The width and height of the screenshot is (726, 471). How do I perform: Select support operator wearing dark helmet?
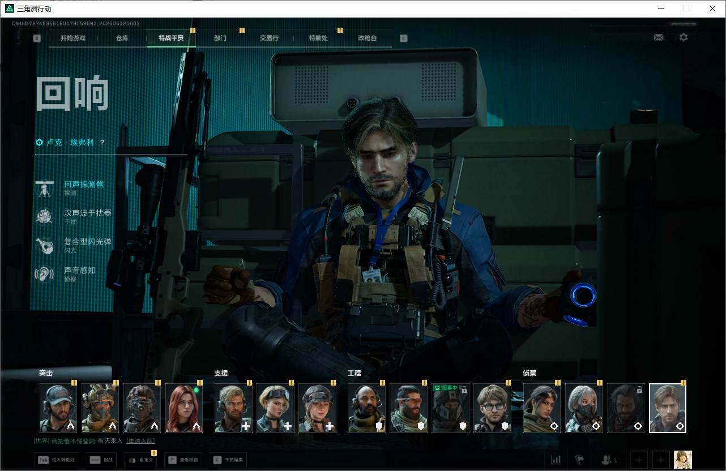point(317,408)
